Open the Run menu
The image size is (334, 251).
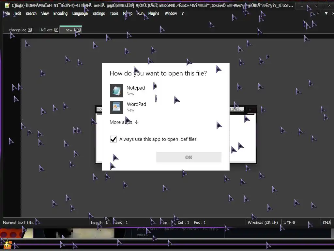[x=140, y=13]
